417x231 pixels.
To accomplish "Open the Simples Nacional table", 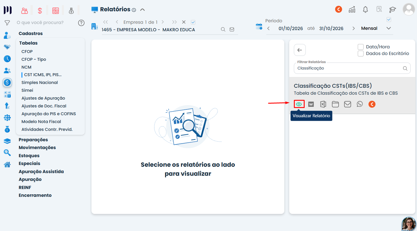I will (x=39, y=82).
